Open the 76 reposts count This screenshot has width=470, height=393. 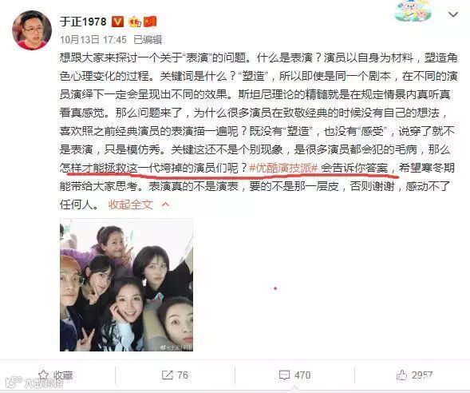[x=183, y=375]
